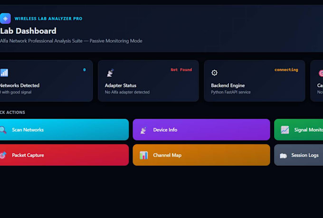
Task: Click the "Lab Dashboard" heading
Action: [28, 31]
